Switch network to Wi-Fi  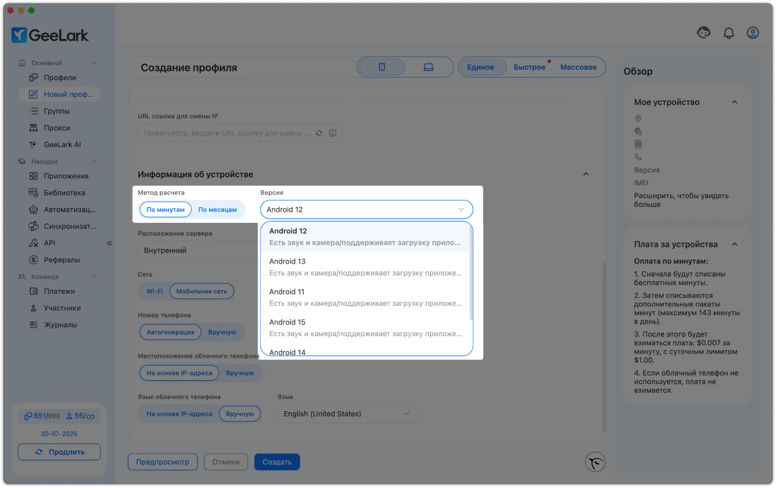(x=155, y=291)
